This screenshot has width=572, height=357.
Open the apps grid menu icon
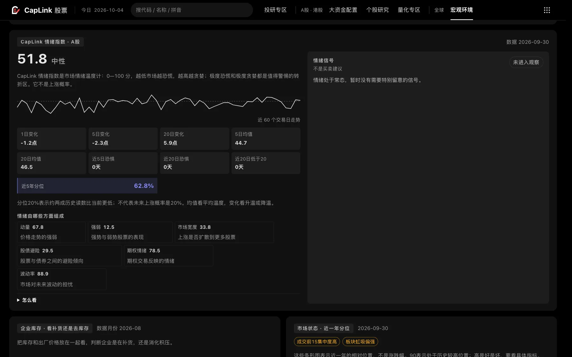pyautogui.click(x=547, y=10)
